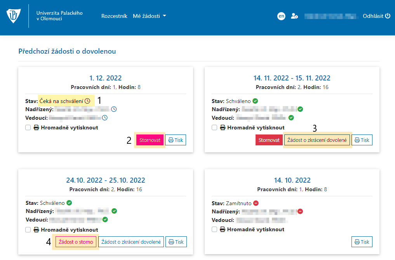Image resolution: width=395 pixels, height=260 pixels.
Task: Open the Rozcestník menu item
Action: pyautogui.click(x=114, y=16)
